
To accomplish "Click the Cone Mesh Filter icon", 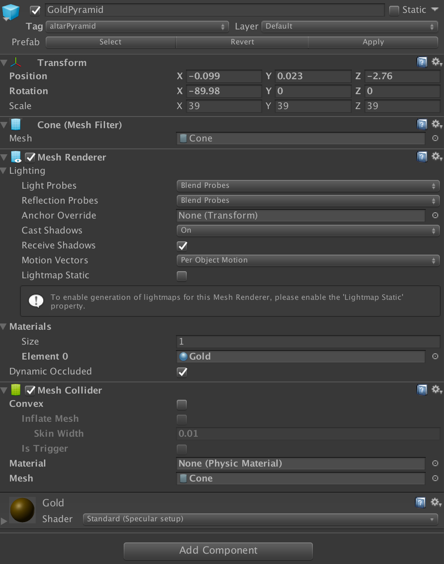I will pos(15,124).
